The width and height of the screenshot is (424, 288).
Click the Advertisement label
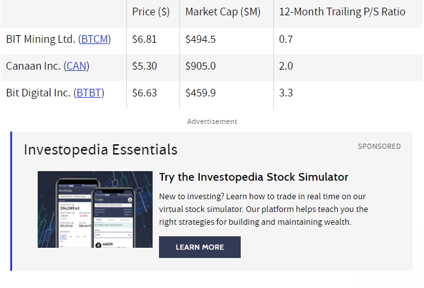tap(212, 121)
